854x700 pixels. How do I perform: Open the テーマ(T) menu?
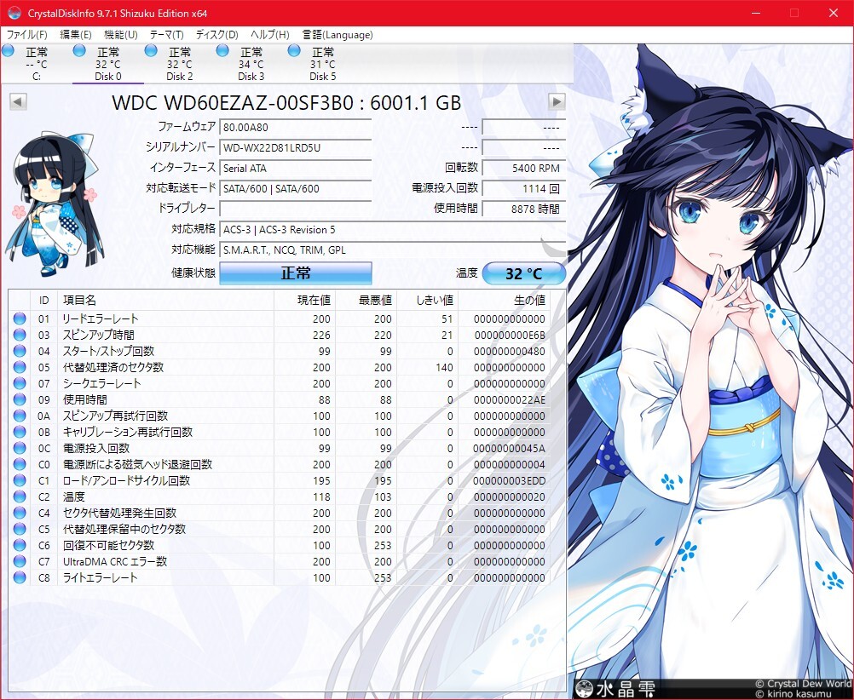tap(167, 35)
